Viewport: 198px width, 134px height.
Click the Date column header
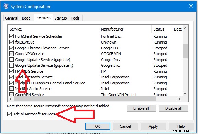[x=177, y=29]
